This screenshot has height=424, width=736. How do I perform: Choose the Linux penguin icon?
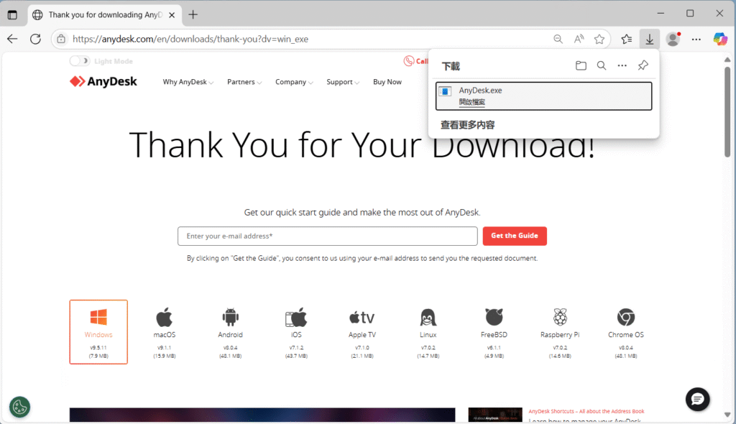point(428,318)
